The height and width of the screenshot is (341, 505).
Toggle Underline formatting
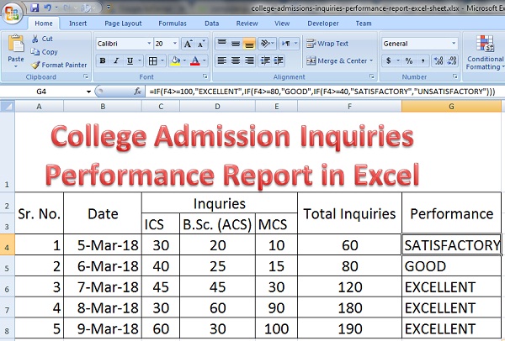coord(130,60)
